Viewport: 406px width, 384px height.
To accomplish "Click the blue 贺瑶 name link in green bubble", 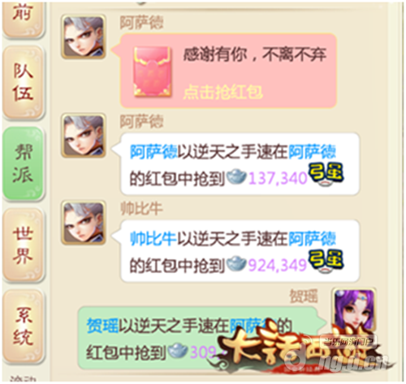I will (x=102, y=326).
